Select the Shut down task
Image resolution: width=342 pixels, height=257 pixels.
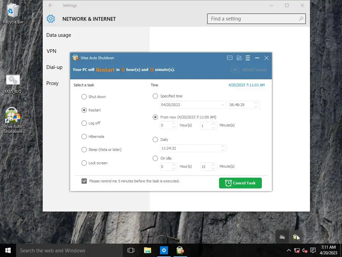(94, 97)
